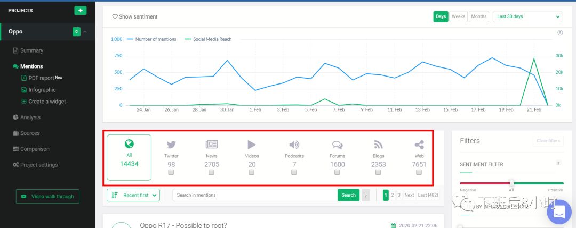This screenshot has width=576, height=228.
Task: Select Create a widget
Action: (x=47, y=102)
